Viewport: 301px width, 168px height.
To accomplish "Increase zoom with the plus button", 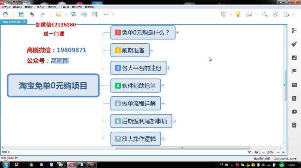I will click(278, 152).
